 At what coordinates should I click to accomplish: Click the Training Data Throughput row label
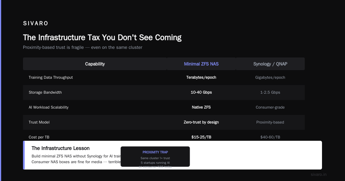coord(51,78)
